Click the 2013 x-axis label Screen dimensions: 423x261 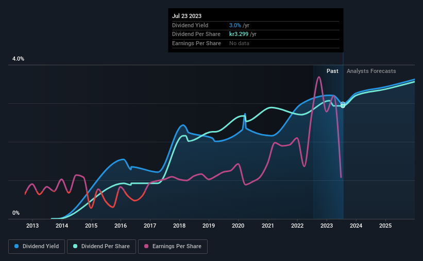(x=32, y=226)
